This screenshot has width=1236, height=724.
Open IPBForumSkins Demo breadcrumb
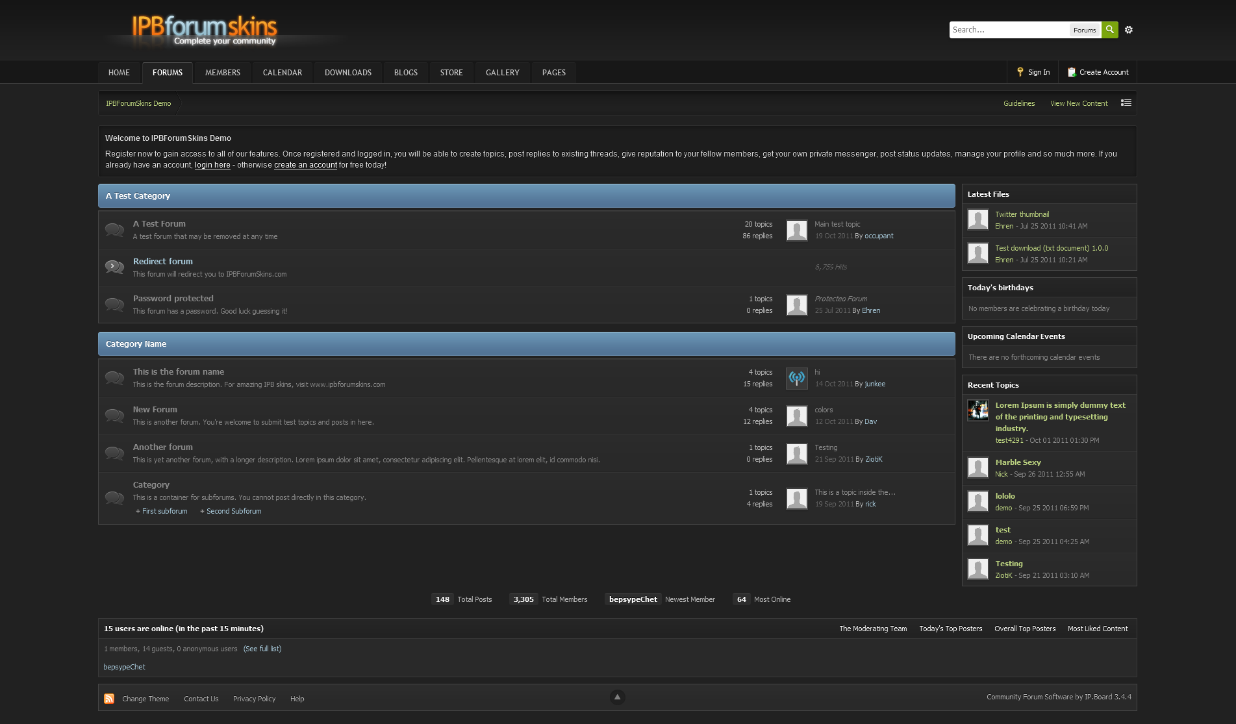coord(138,103)
